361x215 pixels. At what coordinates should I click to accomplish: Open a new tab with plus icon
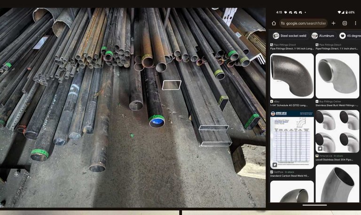[x=333, y=23]
